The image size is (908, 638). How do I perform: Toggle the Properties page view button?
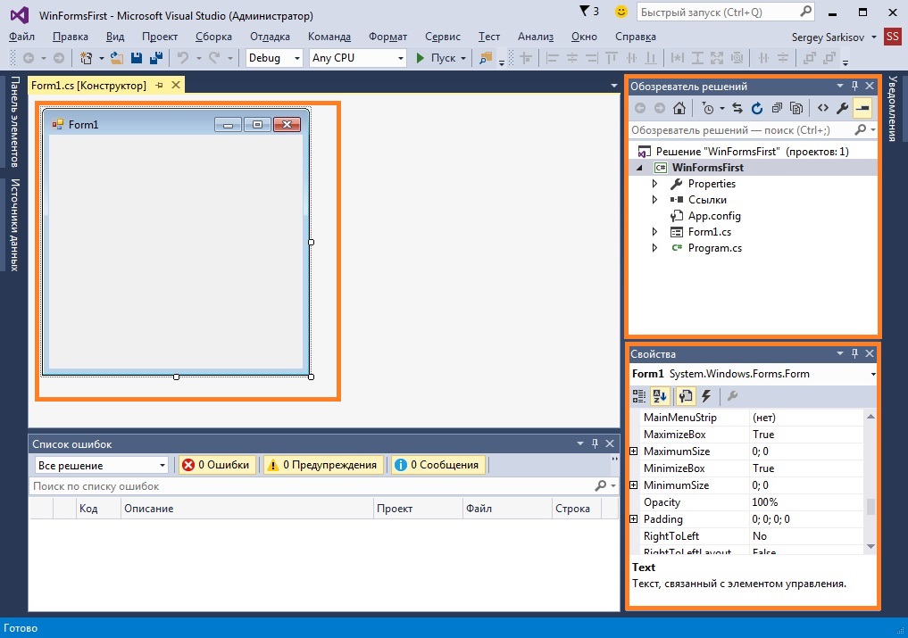pyautogui.click(x=686, y=396)
